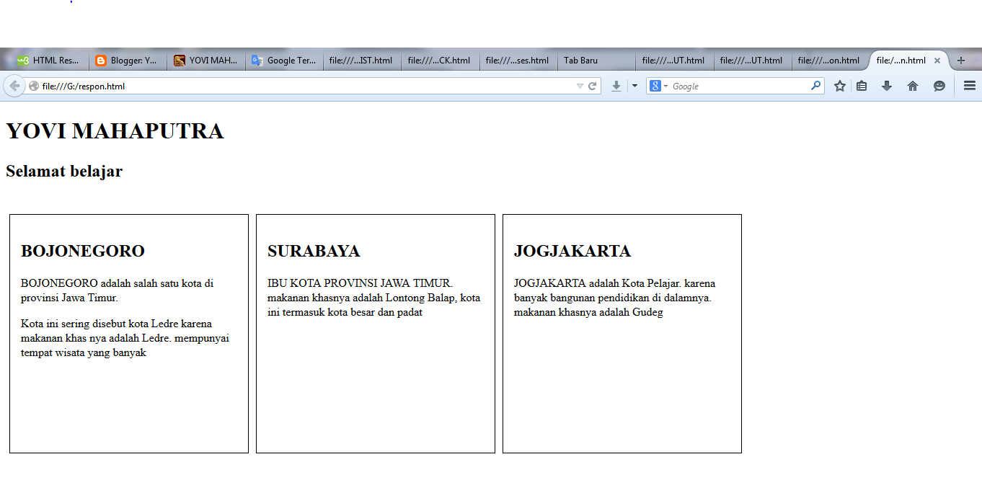982x493 pixels.
Task: Switch to the ...ses.html tab
Action: point(518,61)
